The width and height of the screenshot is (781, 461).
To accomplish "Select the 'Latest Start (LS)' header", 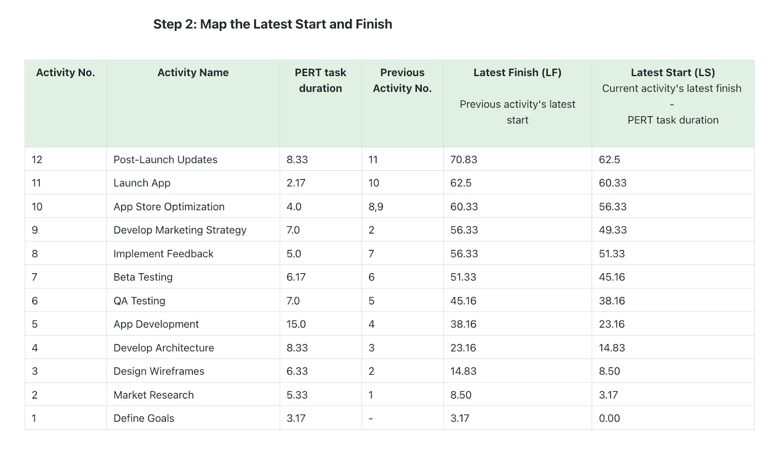I will [673, 73].
